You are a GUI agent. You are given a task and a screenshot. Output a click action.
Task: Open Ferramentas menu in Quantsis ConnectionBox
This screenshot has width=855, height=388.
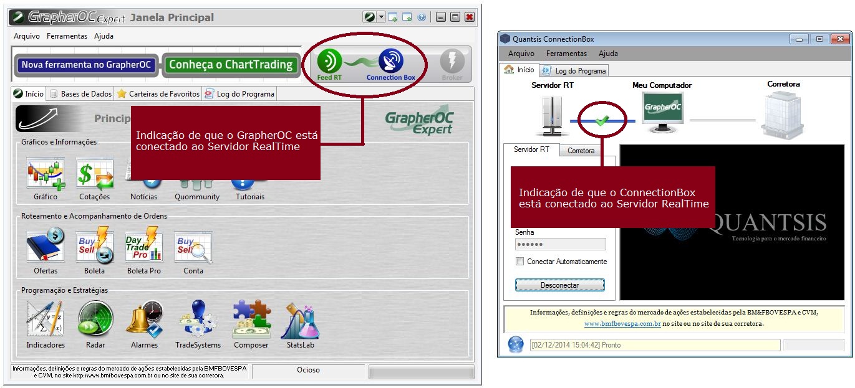[567, 54]
